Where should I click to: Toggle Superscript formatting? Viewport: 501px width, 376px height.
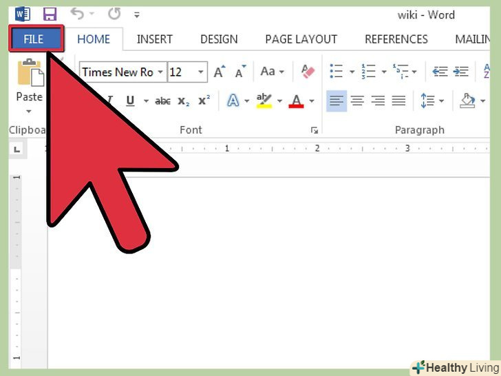(x=204, y=101)
